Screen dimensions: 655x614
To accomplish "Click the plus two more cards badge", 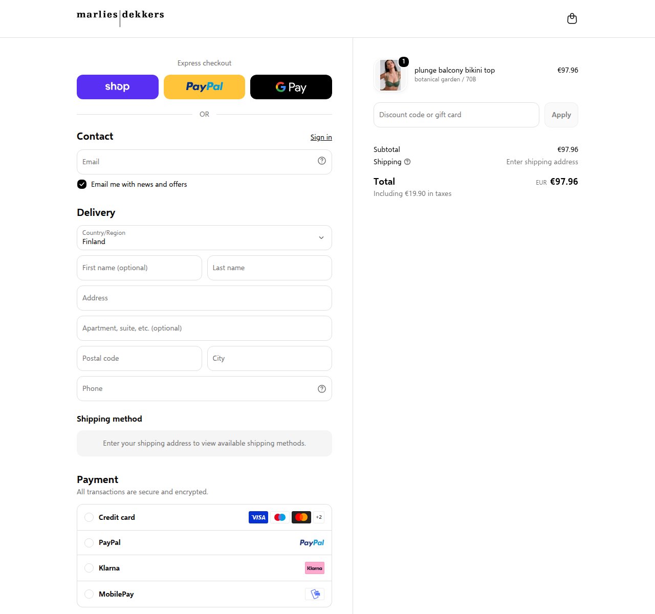I will (319, 517).
